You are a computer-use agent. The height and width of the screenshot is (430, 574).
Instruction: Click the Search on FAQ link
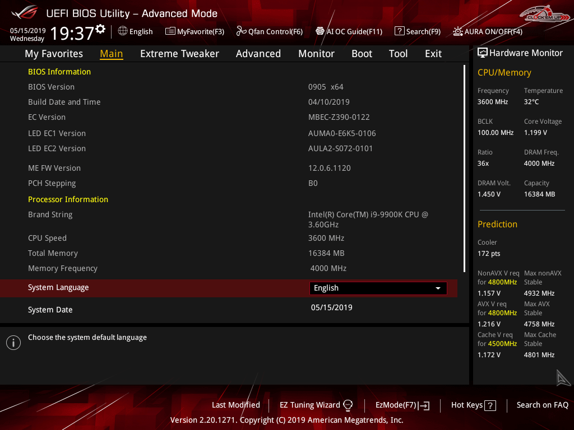pos(542,405)
